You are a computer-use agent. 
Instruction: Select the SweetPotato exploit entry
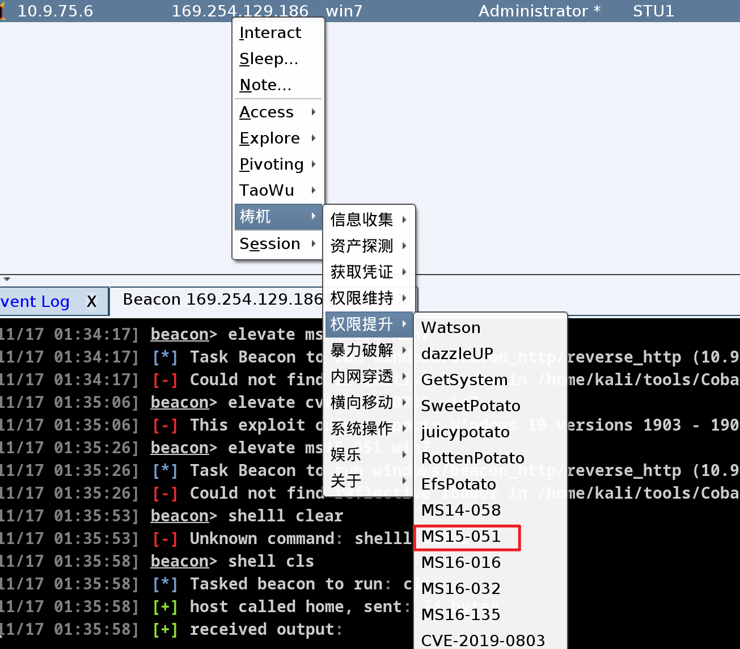click(490, 406)
